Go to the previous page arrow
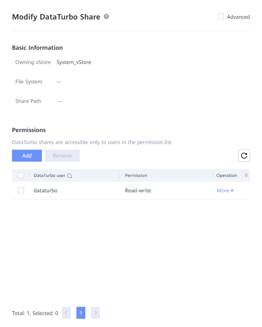262x327 pixels. (x=66, y=313)
